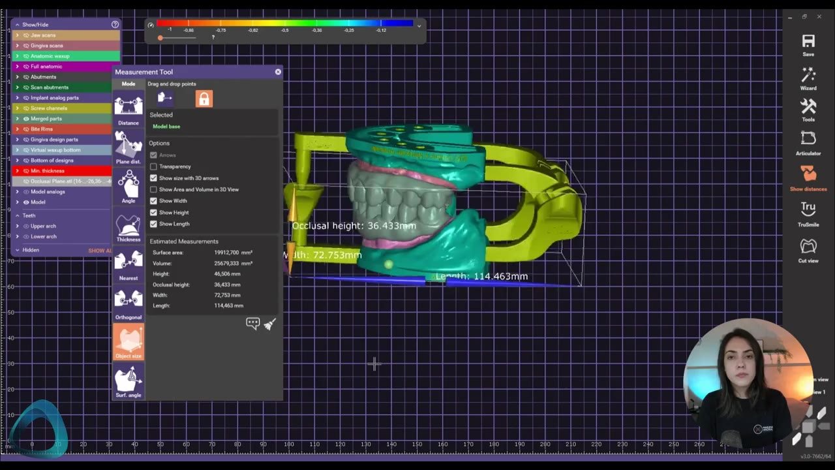The image size is (835, 470).
Task: Select the Thickness measurement mode
Action: [x=129, y=226]
